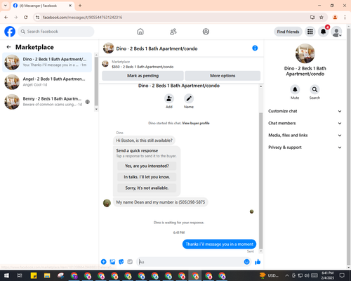The height and width of the screenshot is (281, 351).
Task: Choose a GIF icon
Action: pyautogui.click(x=130, y=262)
